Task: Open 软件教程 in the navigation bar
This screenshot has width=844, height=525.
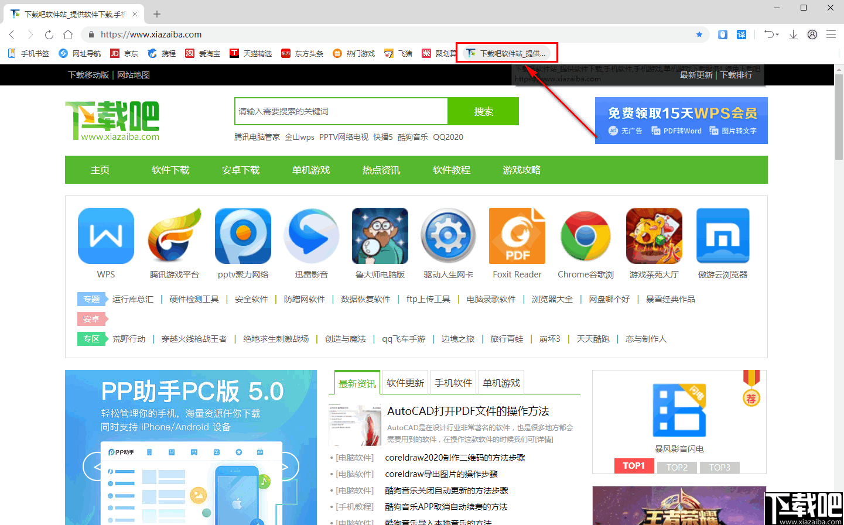Action: [452, 170]
